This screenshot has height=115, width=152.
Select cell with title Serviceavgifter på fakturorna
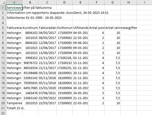coord(14,8)
